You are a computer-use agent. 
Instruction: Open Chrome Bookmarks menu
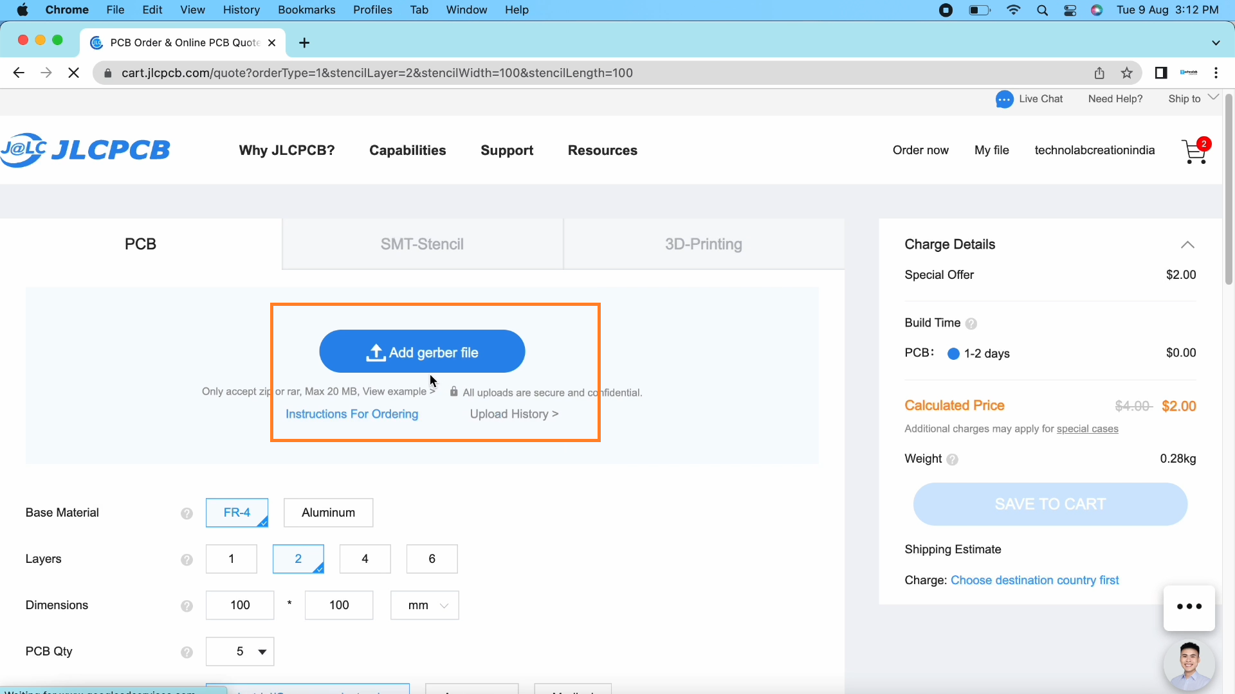click(307, 10)
